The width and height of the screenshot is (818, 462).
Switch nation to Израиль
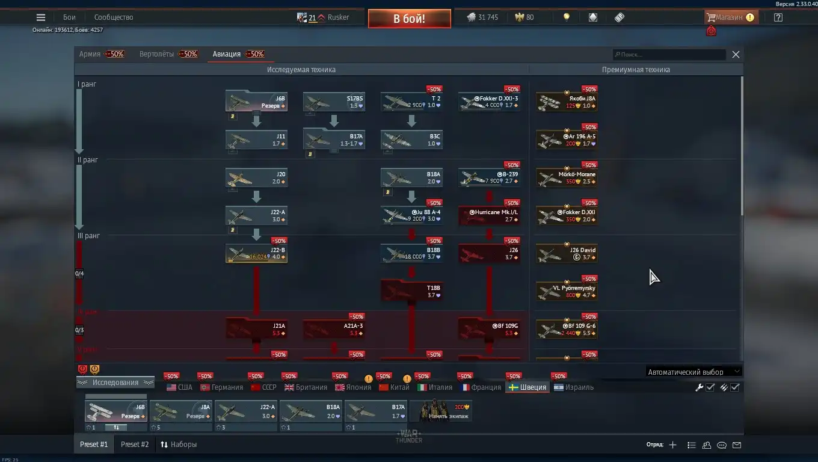tap(574, 387)
